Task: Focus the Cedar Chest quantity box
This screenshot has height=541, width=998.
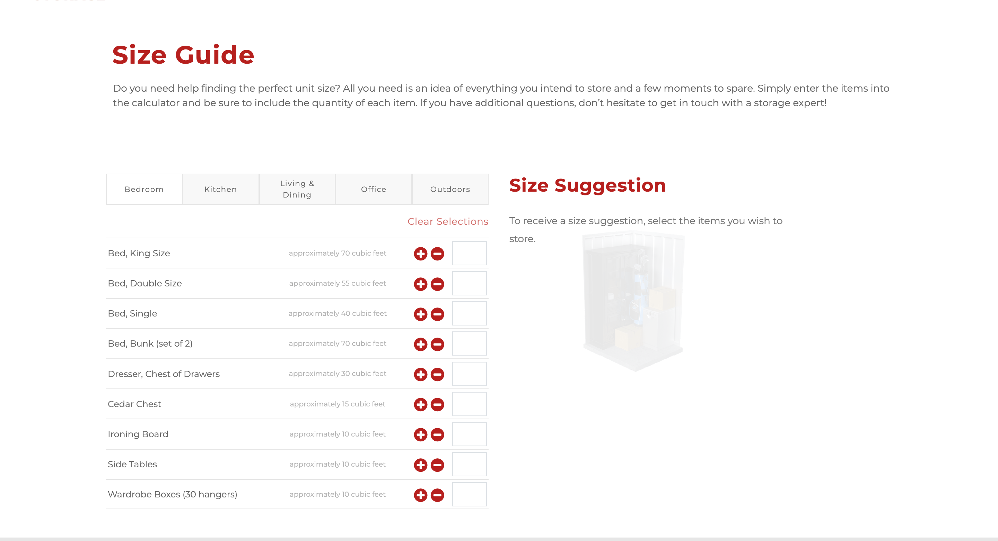Action: [469, 404]
